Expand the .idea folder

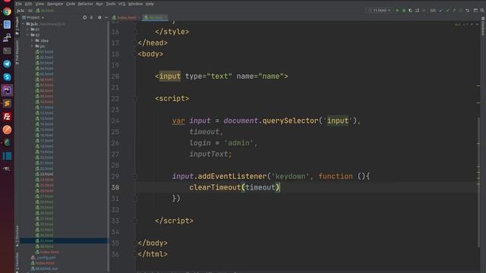coord(32,40)
